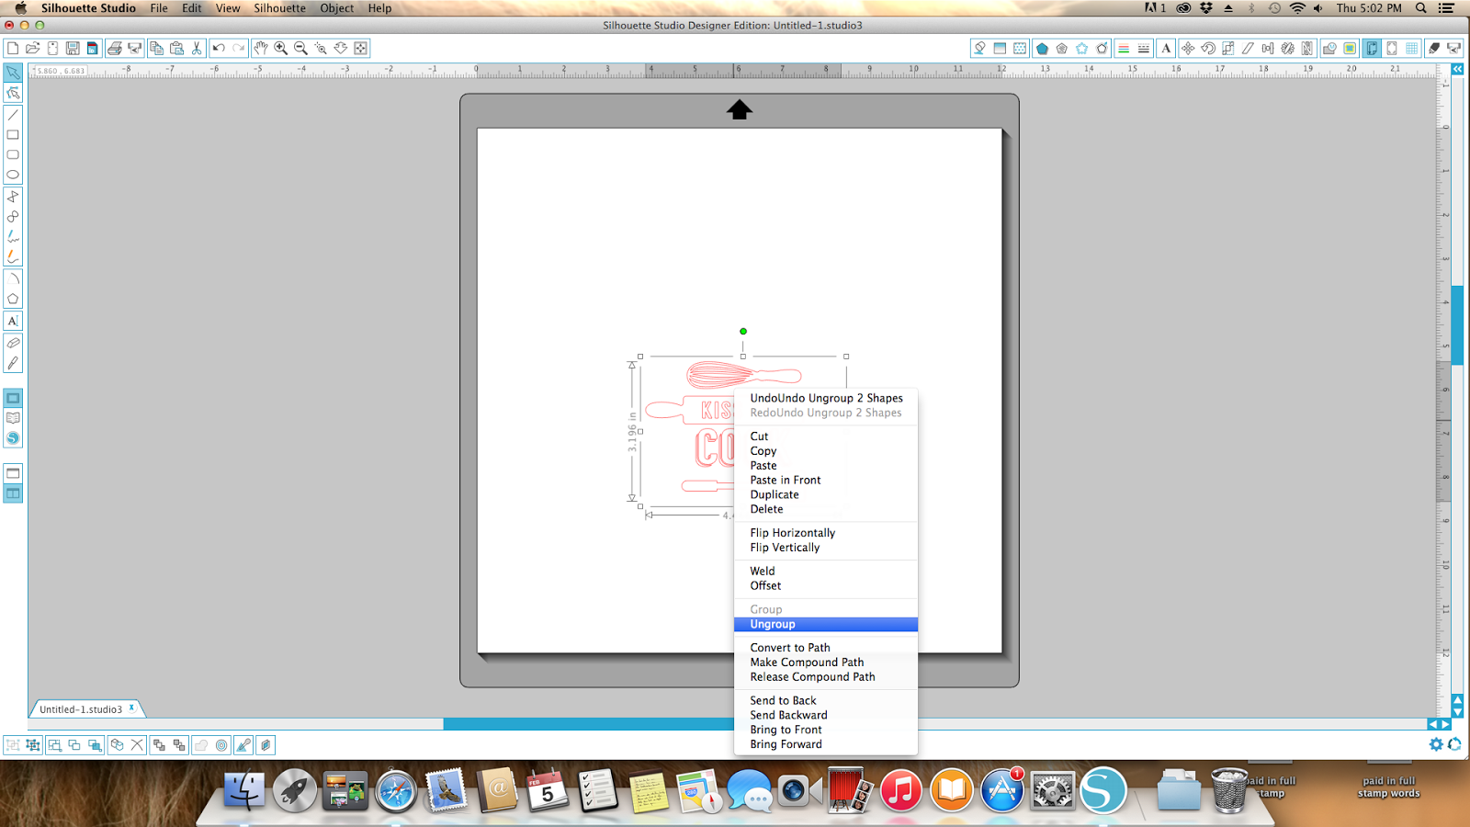
Task: Choose Make Compound Path
Action: 826,663
